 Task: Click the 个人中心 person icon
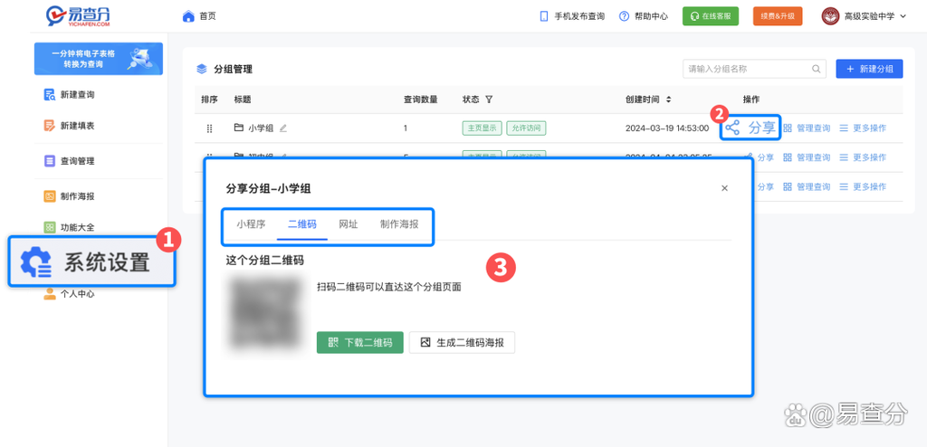[50, 294]
